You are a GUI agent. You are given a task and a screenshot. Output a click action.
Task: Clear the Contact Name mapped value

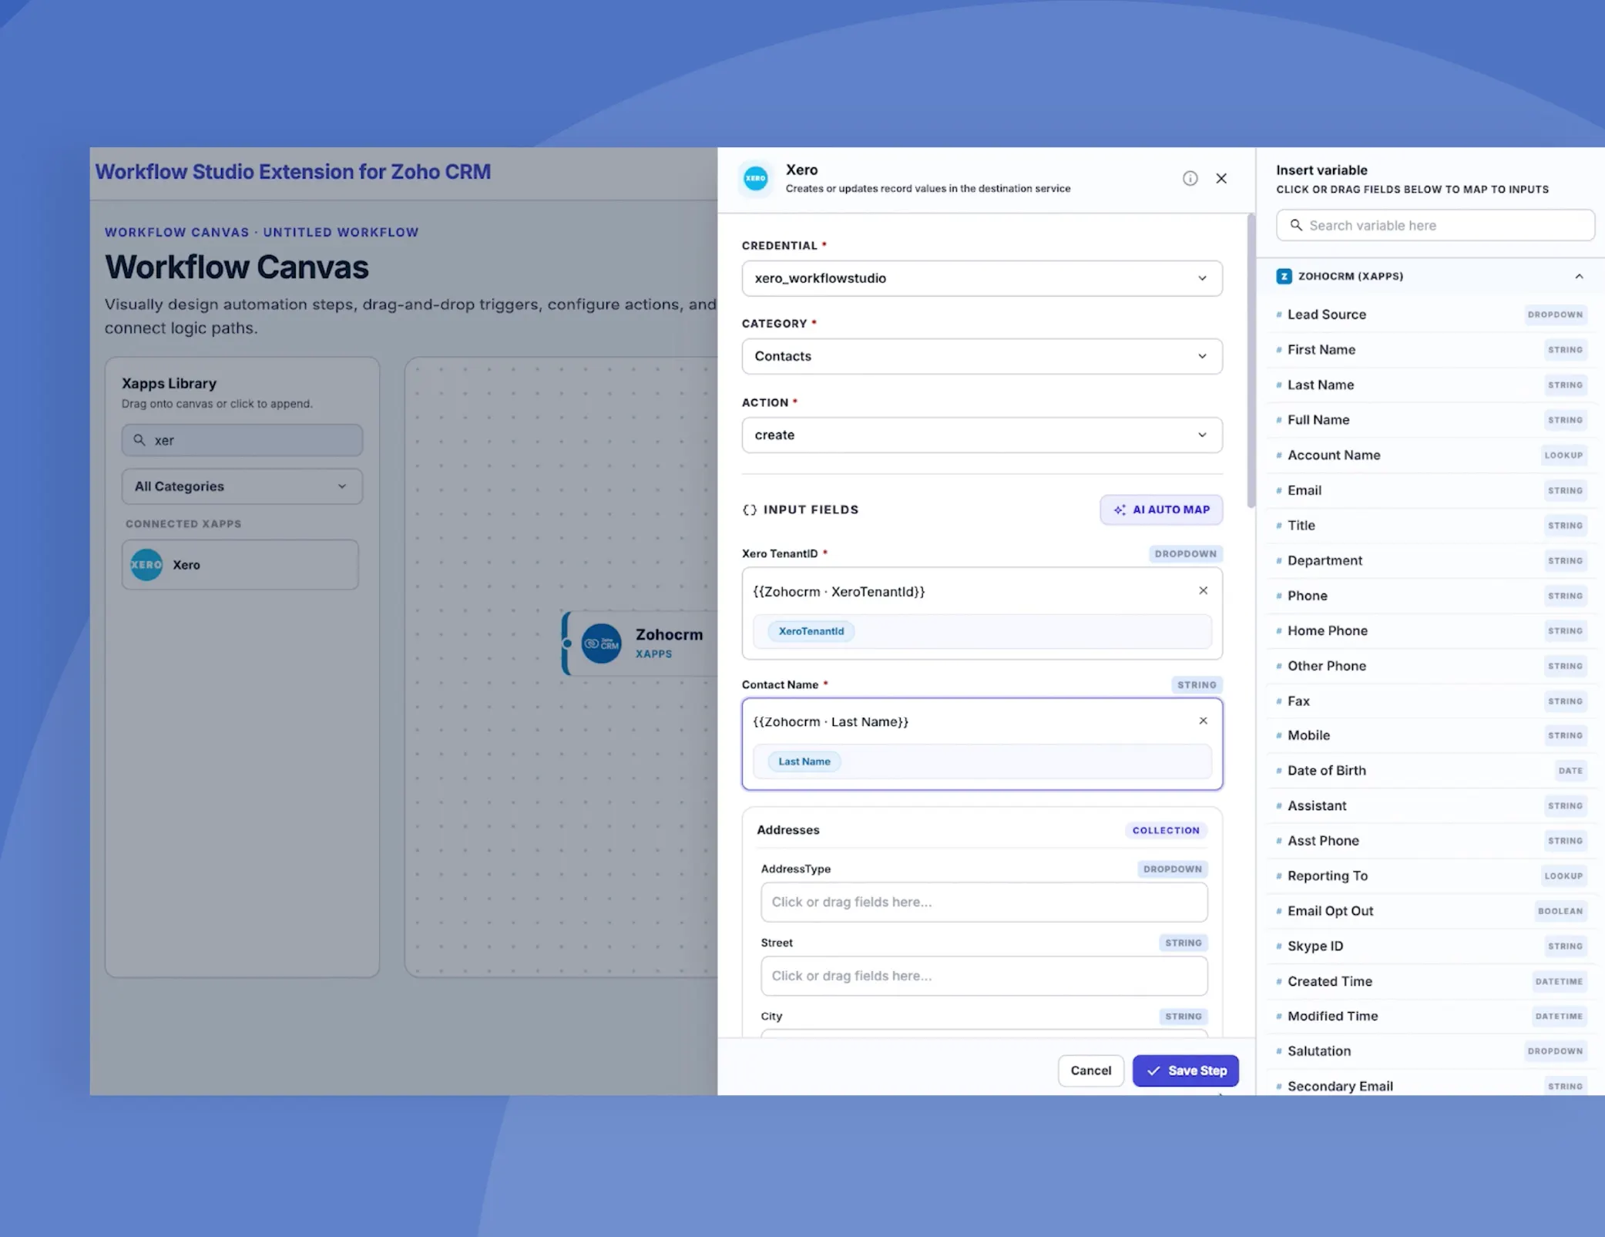pyautogui.click(x=1203, y=721)
